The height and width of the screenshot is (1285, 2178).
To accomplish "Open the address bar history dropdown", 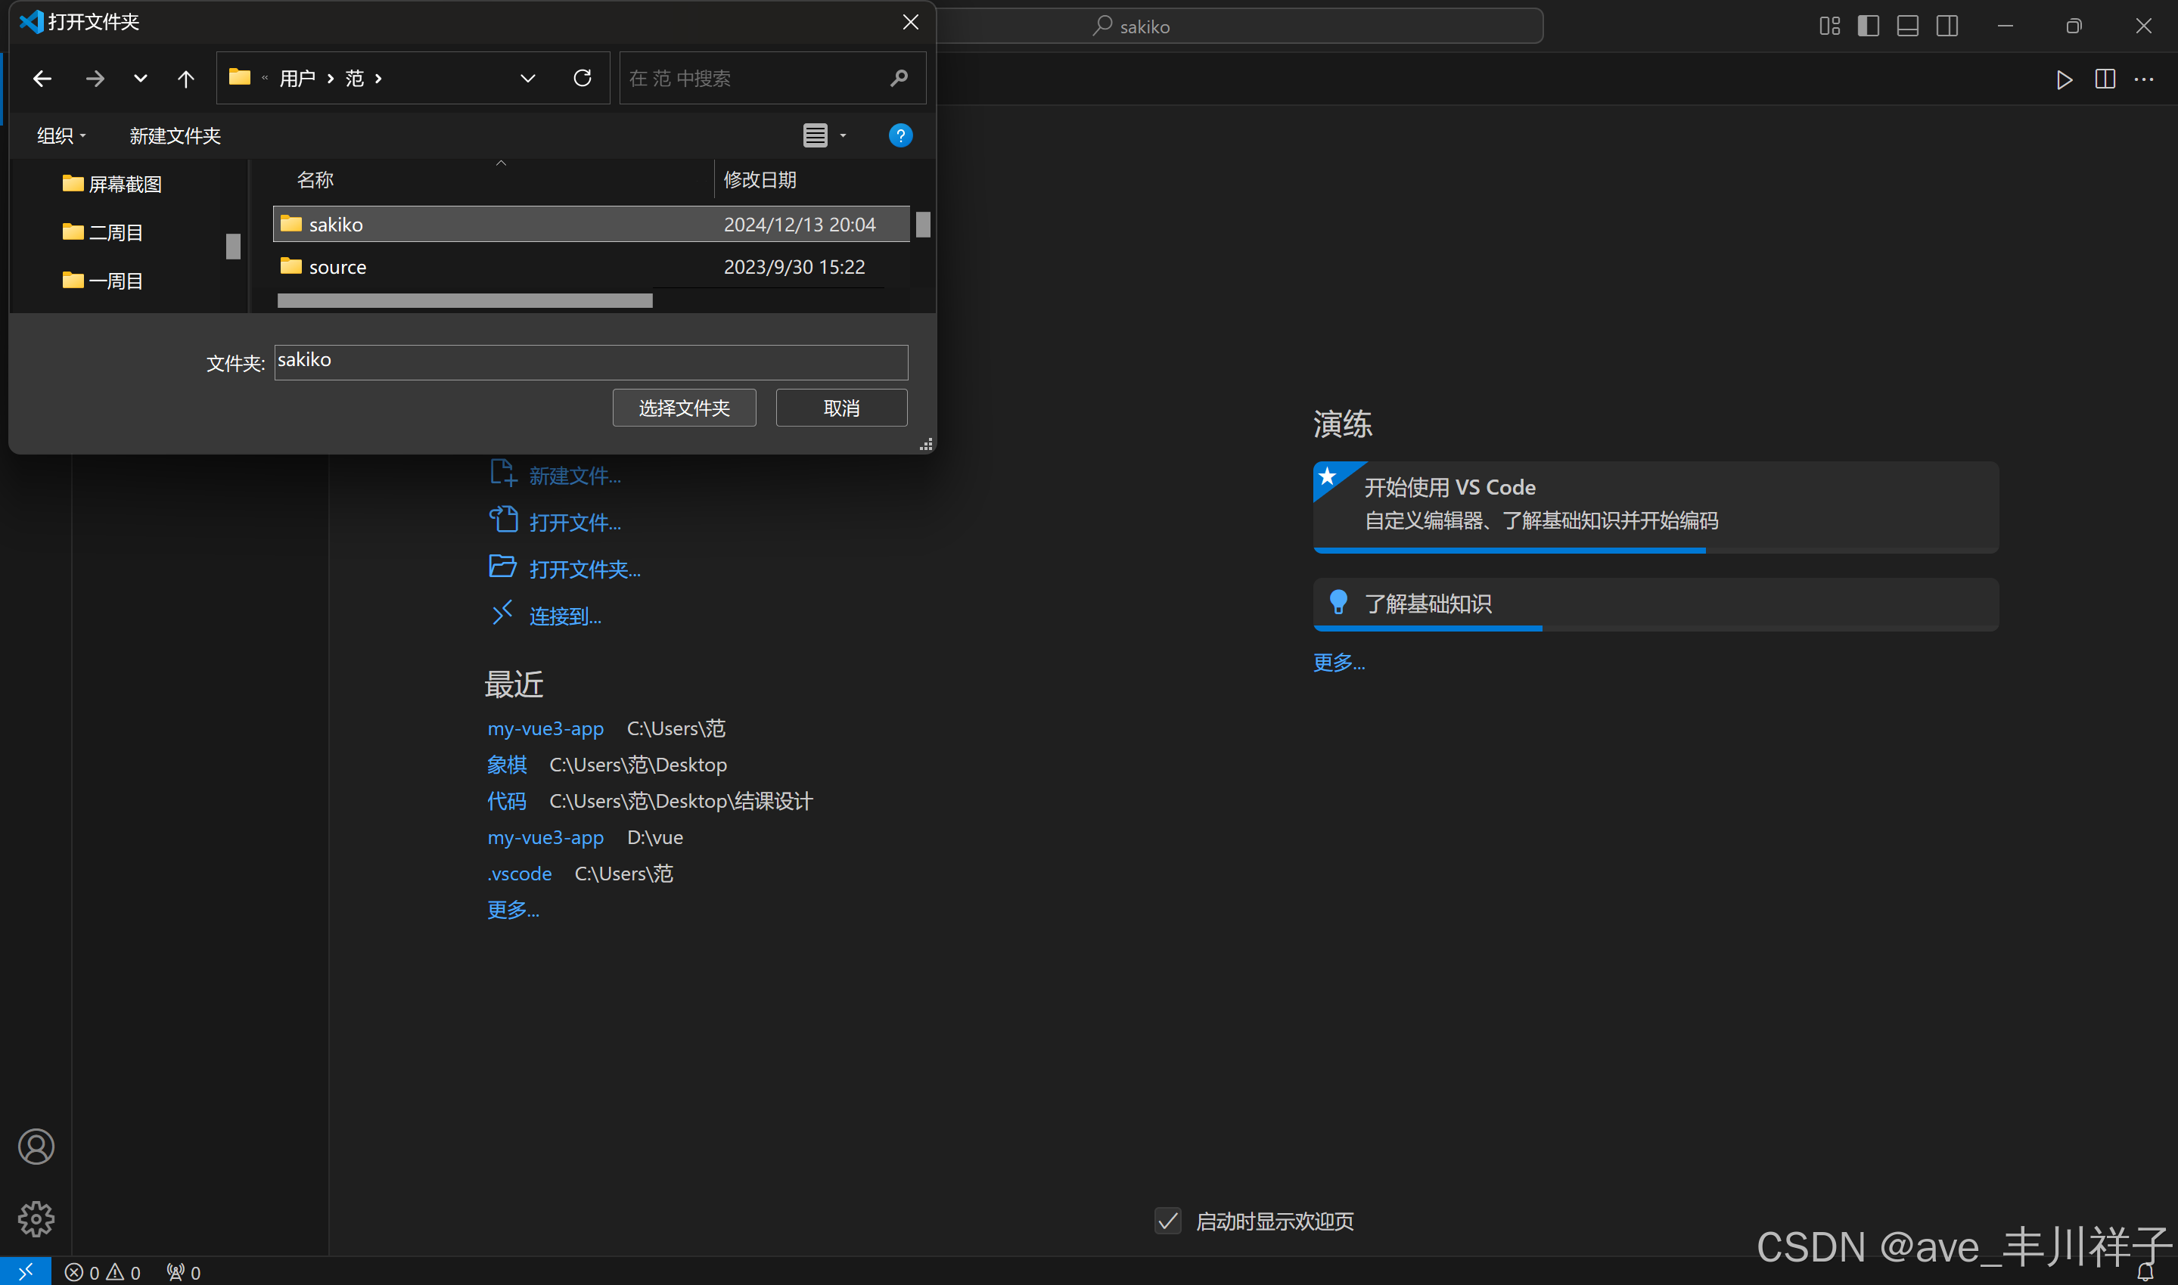I will click(x=527, y=79).
